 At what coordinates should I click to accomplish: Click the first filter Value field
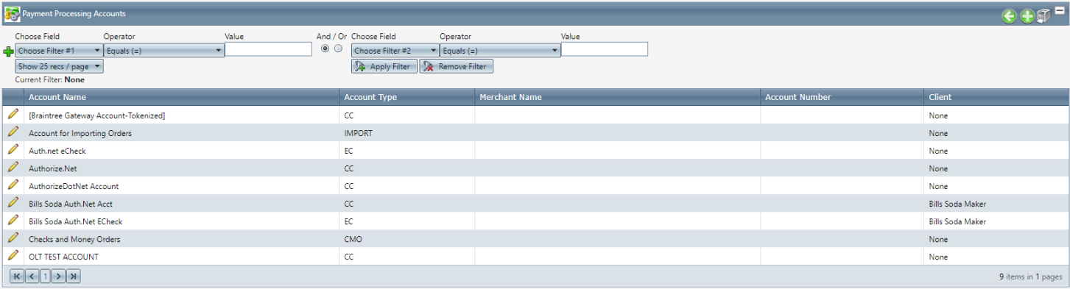point(268,49)
